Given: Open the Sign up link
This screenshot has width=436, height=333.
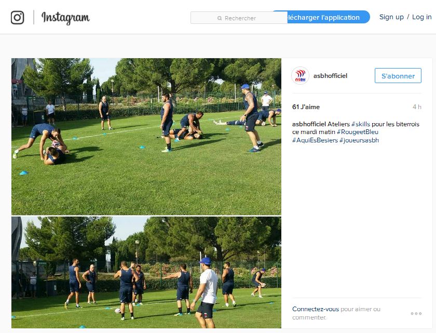Looking at the screenshot, I should pos(391,17).
